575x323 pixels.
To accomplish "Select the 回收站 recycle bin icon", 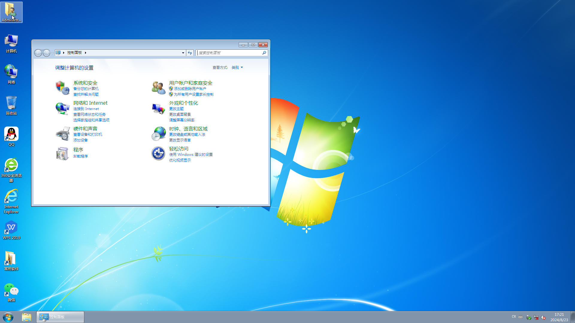I will (11, 106).
